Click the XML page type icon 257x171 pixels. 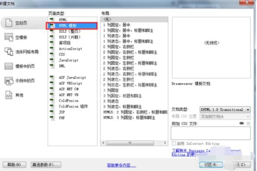tap(52, 66)
